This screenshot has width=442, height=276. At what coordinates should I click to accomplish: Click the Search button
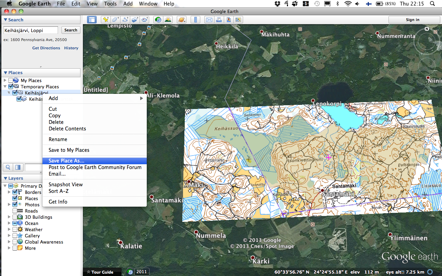pos(71,30)
